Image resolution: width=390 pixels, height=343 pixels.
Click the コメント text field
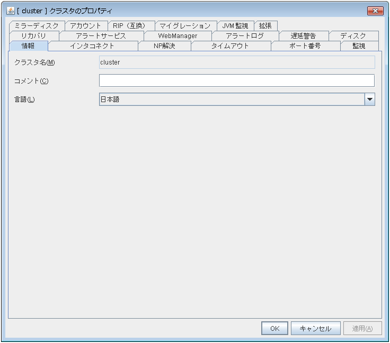(236, 80)
